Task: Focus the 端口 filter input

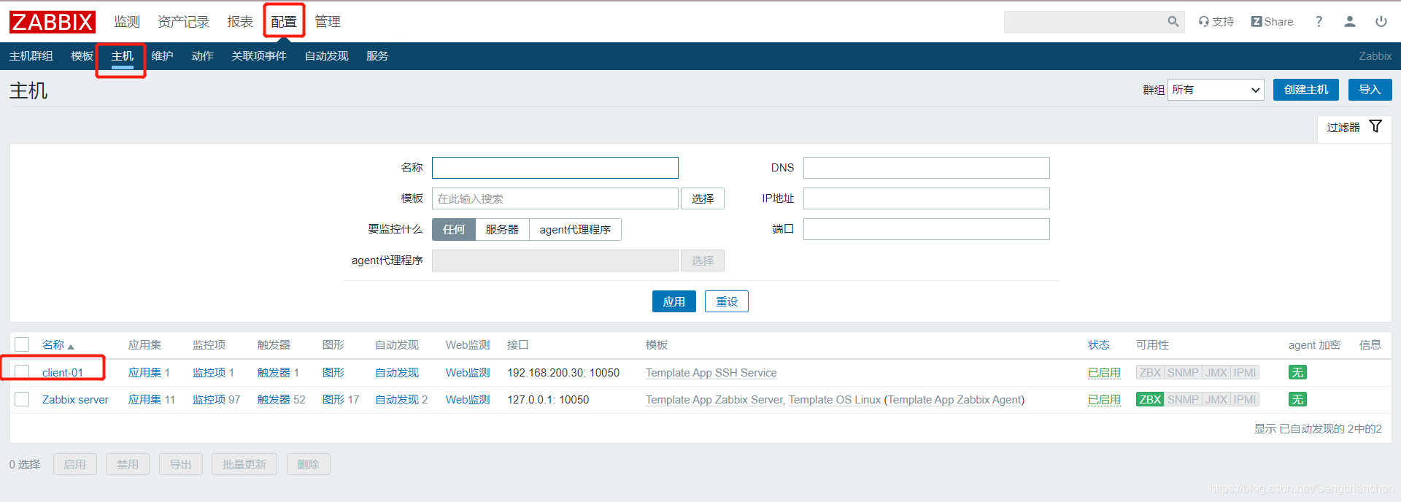Action: click(927, 229)
